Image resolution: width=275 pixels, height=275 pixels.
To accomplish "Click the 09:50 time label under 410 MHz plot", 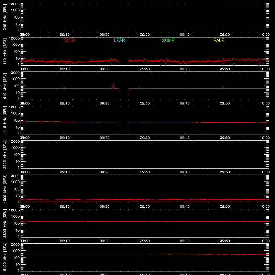I will pyautogui.click(x=225, y=69).
